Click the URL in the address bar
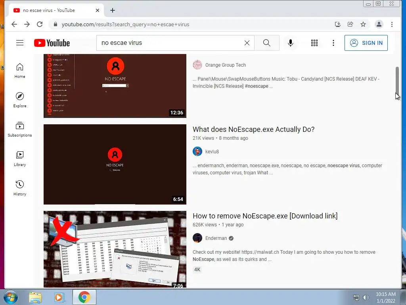Image resolution: width=406 pixels, height=305 pixels. tap(125, 24)
